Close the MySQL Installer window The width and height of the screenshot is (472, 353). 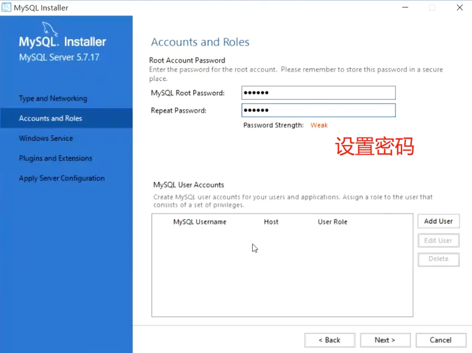(x=460, y=8)
